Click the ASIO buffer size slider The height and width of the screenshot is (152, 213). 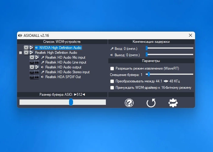tap(63, 102)
